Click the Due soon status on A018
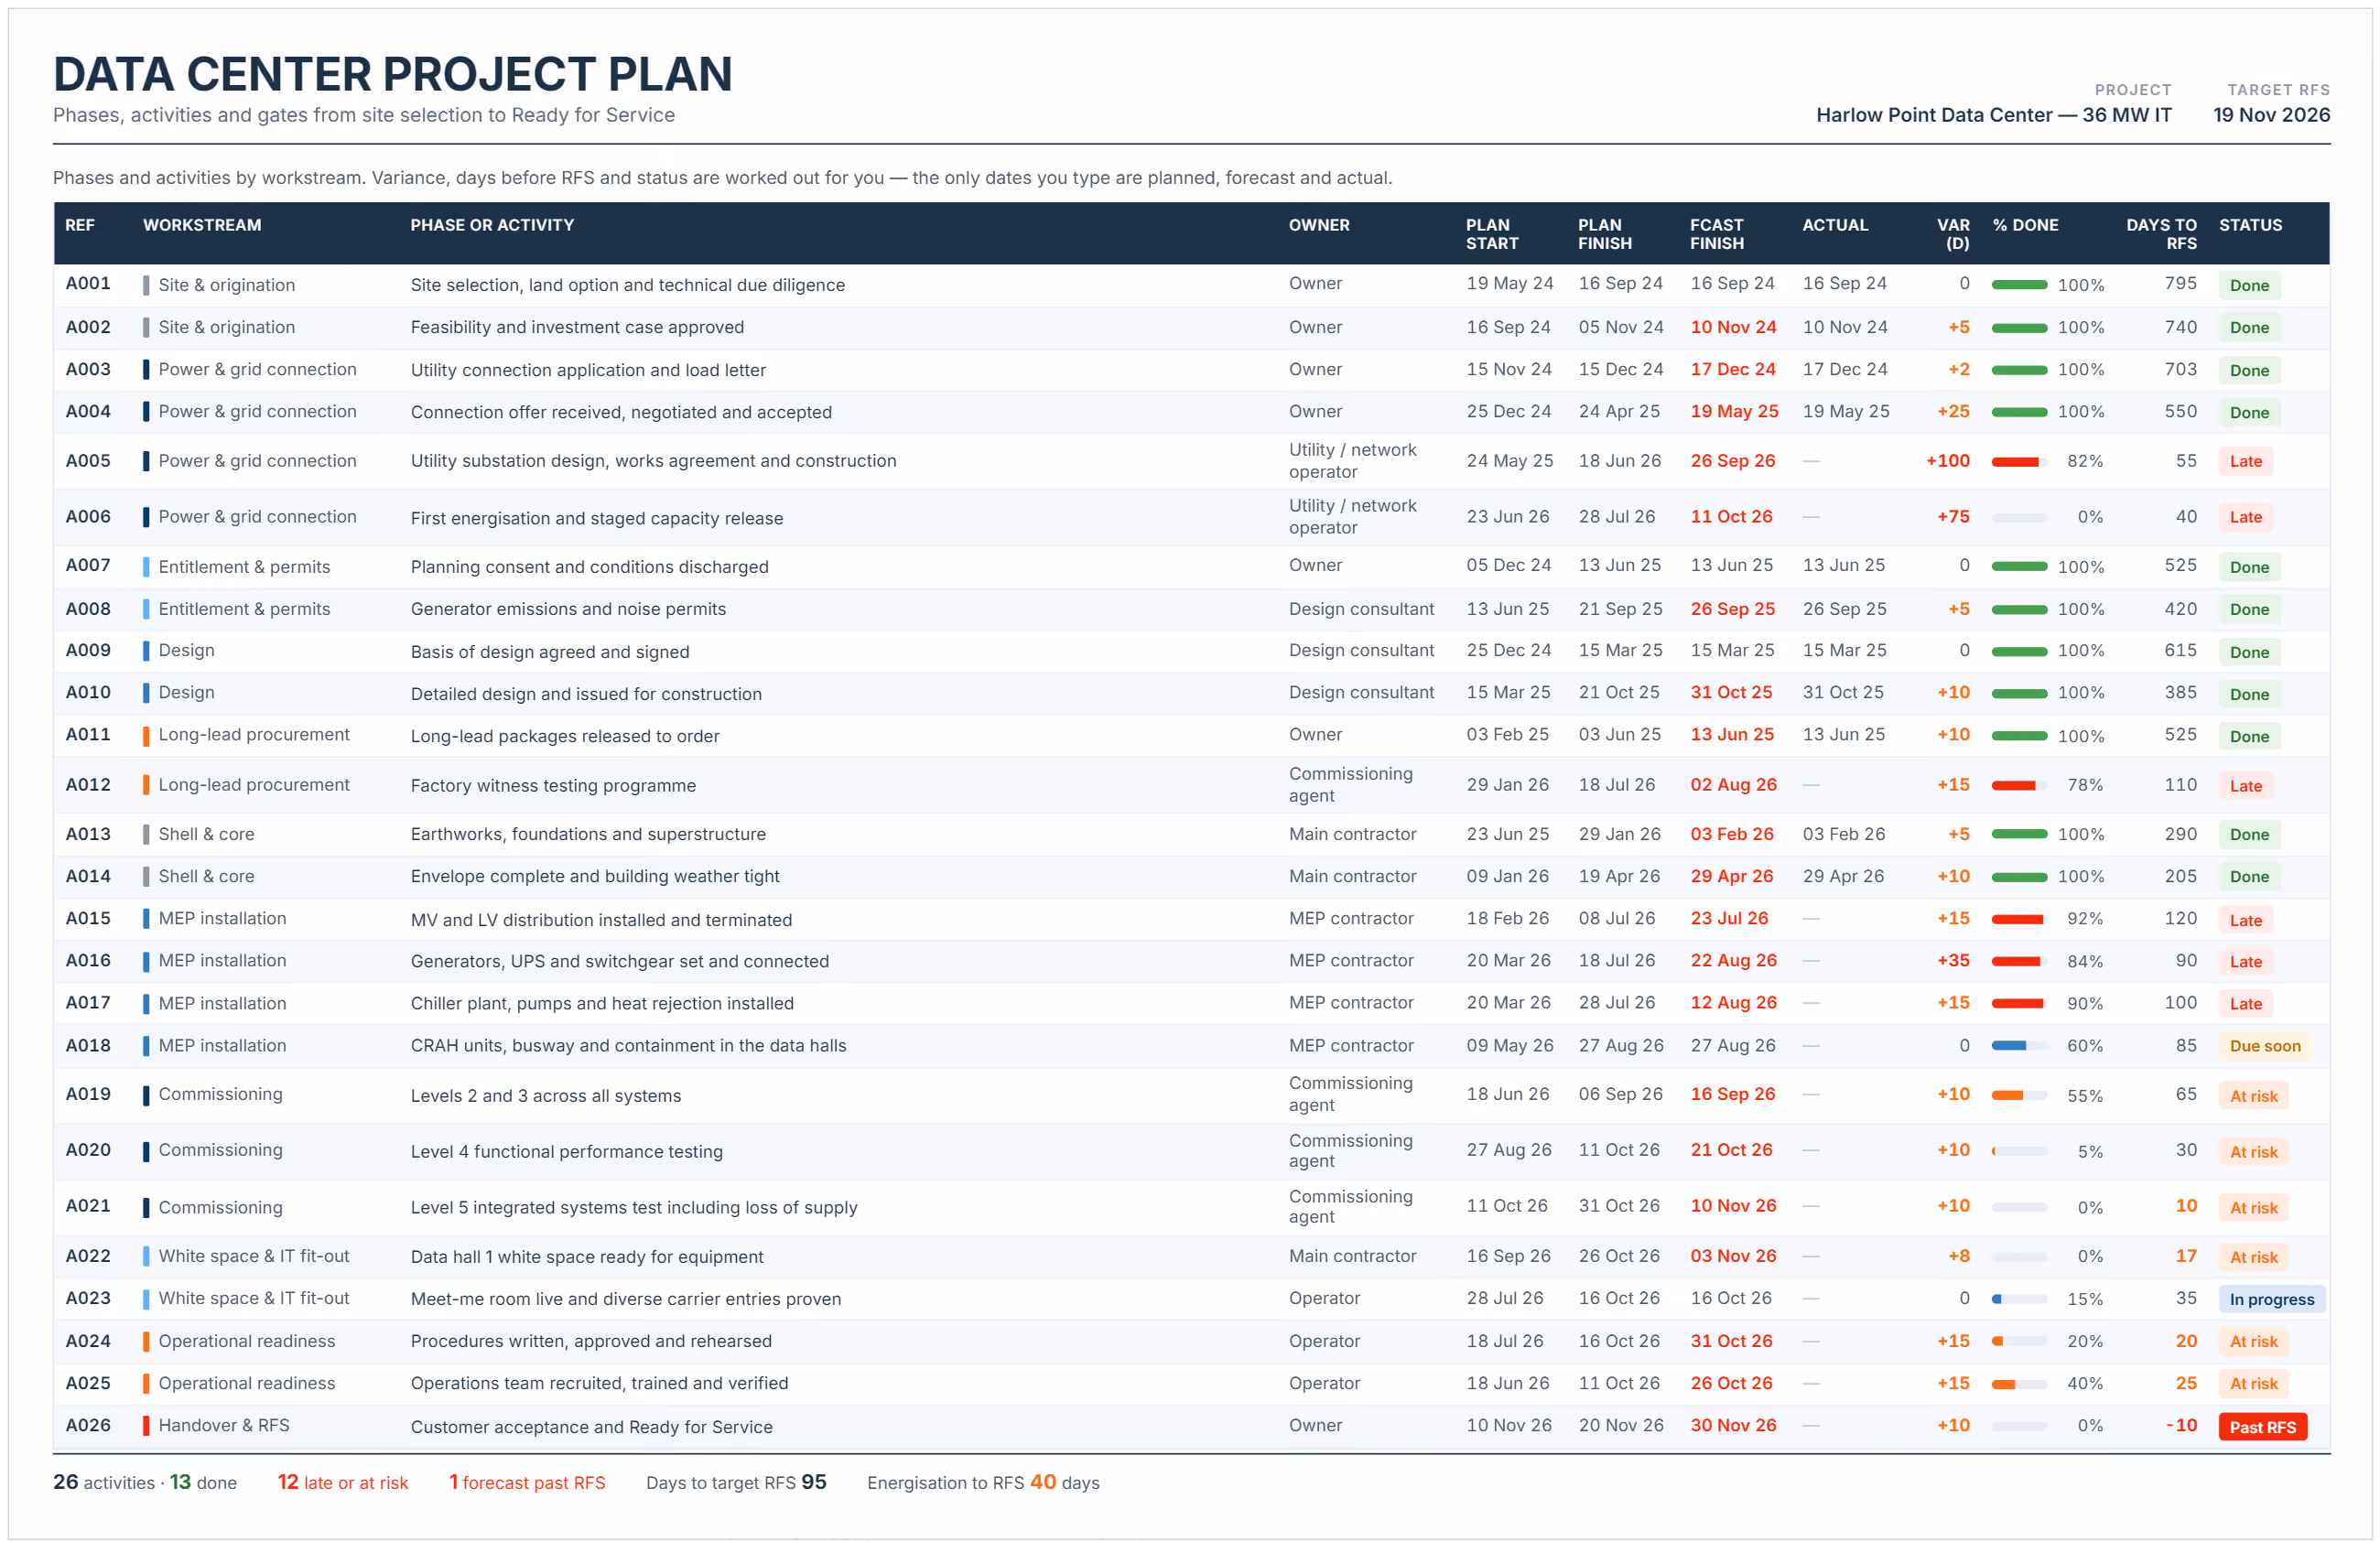The image size is (2380, 1542). coord(2264,1046)
